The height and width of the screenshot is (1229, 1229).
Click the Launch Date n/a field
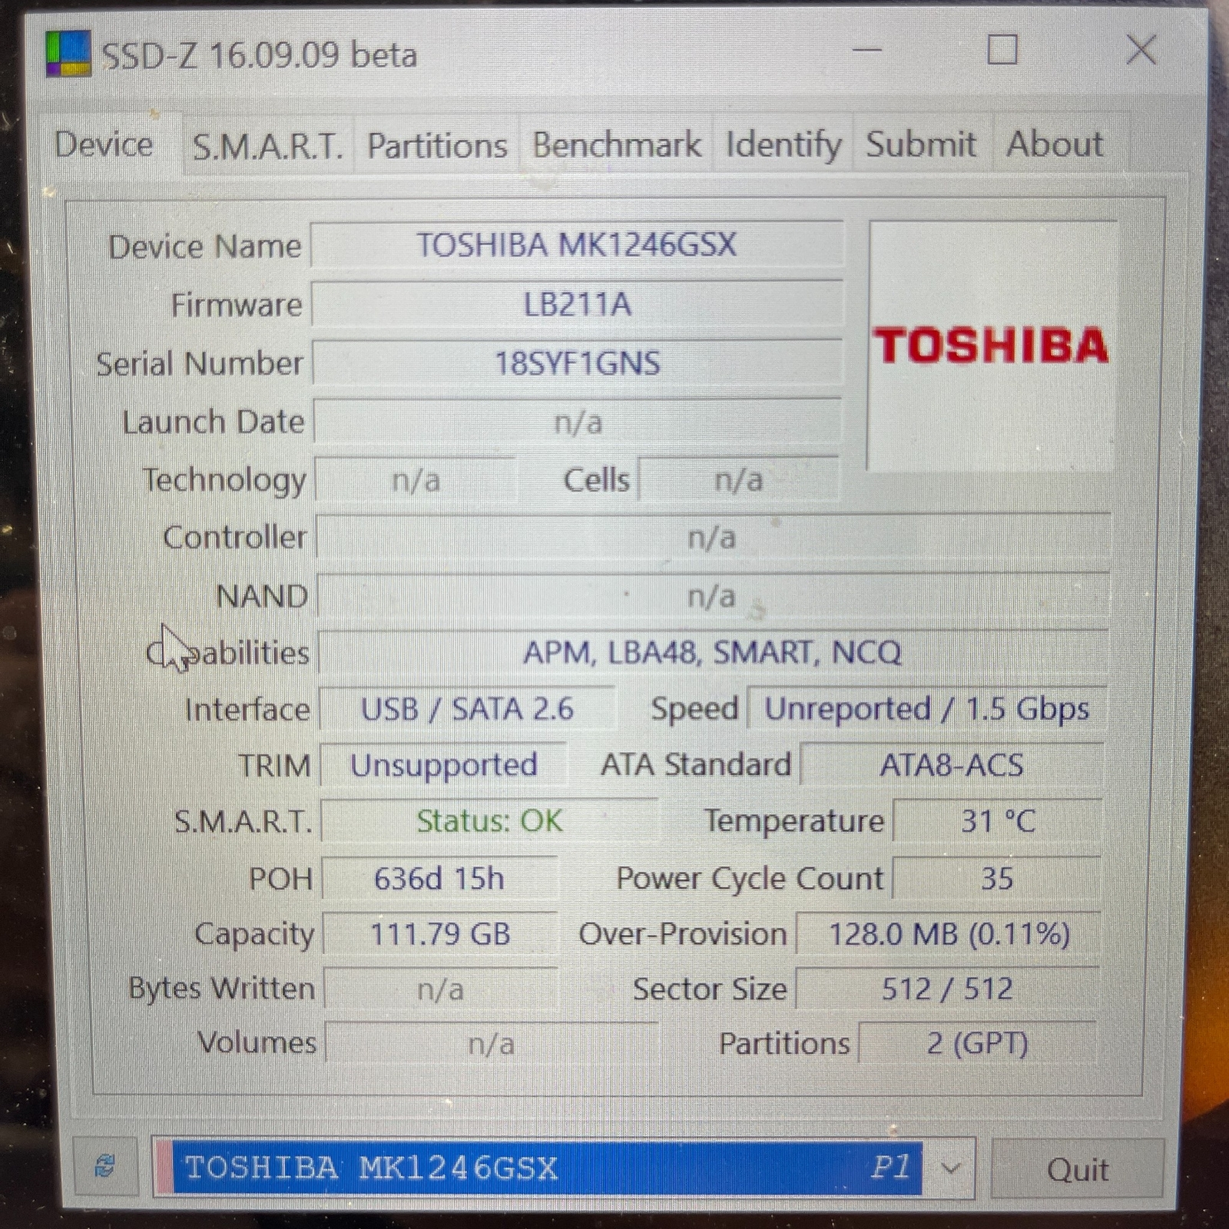578,422
